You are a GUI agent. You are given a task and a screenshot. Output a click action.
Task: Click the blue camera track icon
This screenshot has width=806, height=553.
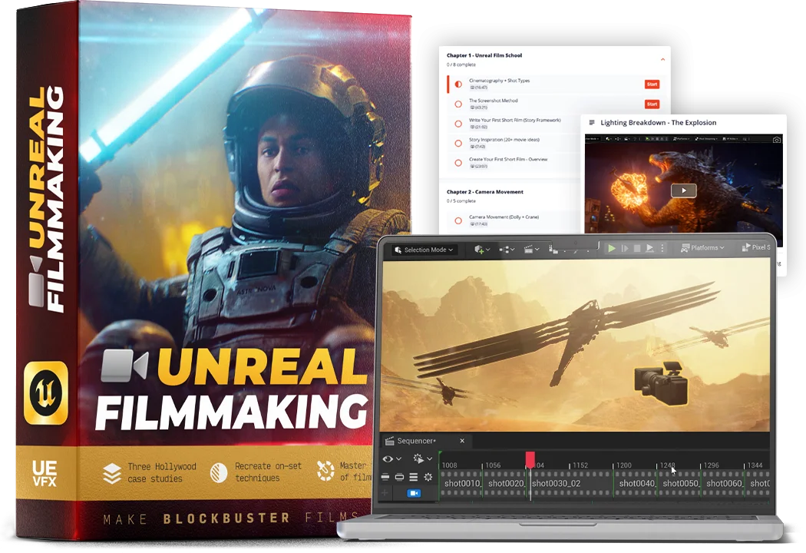coord(414,493)
